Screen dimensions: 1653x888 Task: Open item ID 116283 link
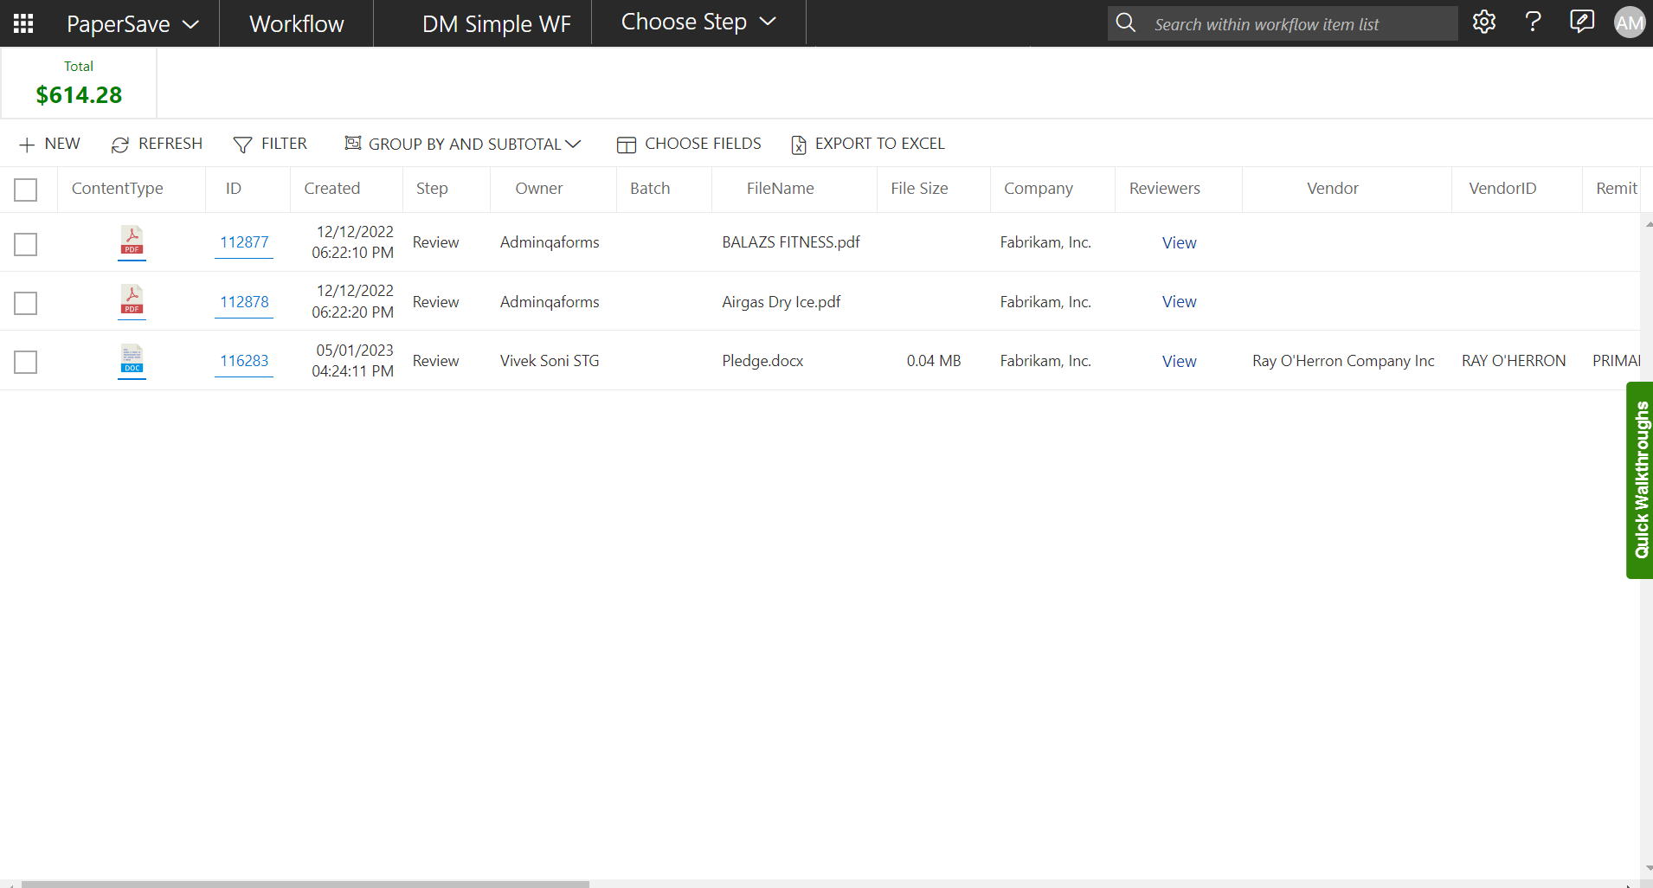tap(244, 360)
